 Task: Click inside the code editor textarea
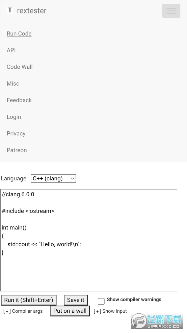[89, 240]
